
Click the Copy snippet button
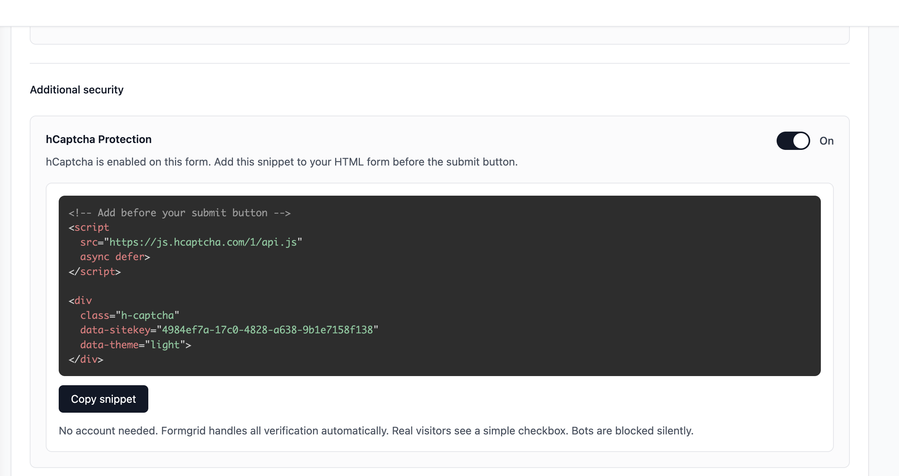pos(103,399)
